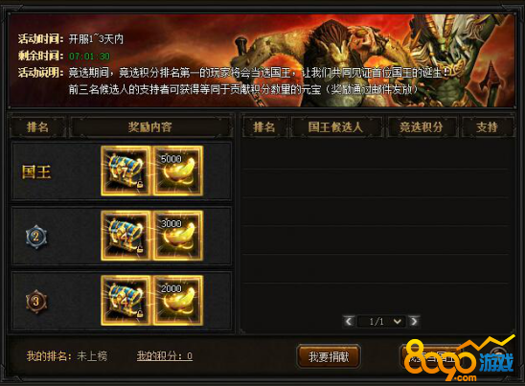
Task: Select the 5000 gold ingot reward icon
Action: tap(178, 171)
